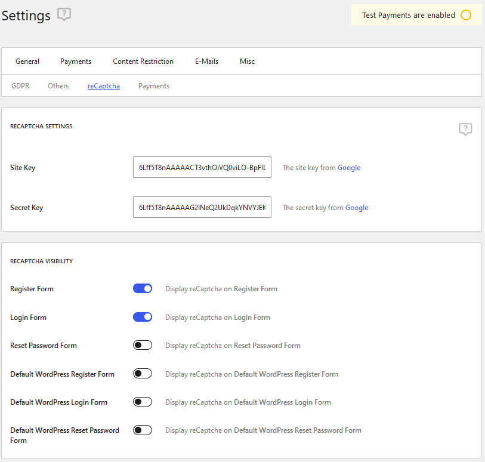Open the Payments sub-tab under Misc
485x462 pixels.
(154, 86)
